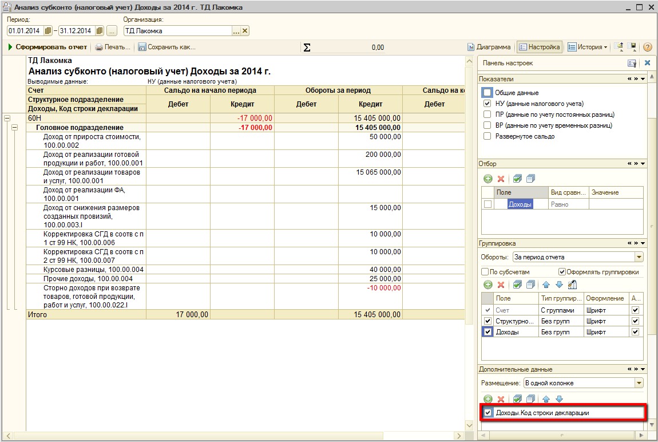
Task: Toggle the Настройка settings panel button
Action: 539,47
